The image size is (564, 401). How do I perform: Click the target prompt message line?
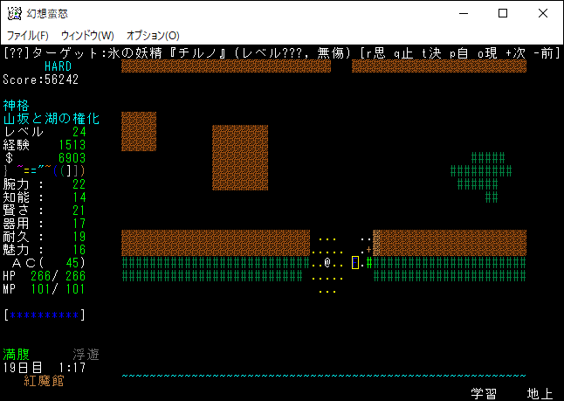point(281,53)
